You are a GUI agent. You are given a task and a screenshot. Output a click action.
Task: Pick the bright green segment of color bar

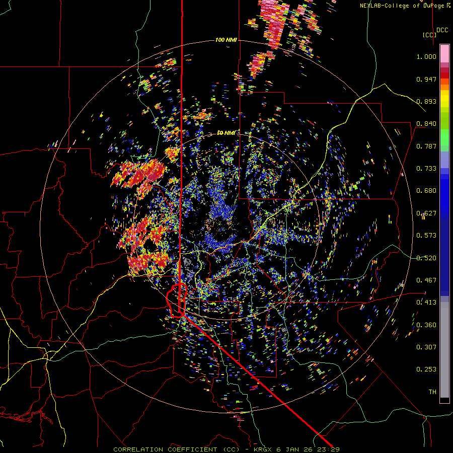[444, 137]
